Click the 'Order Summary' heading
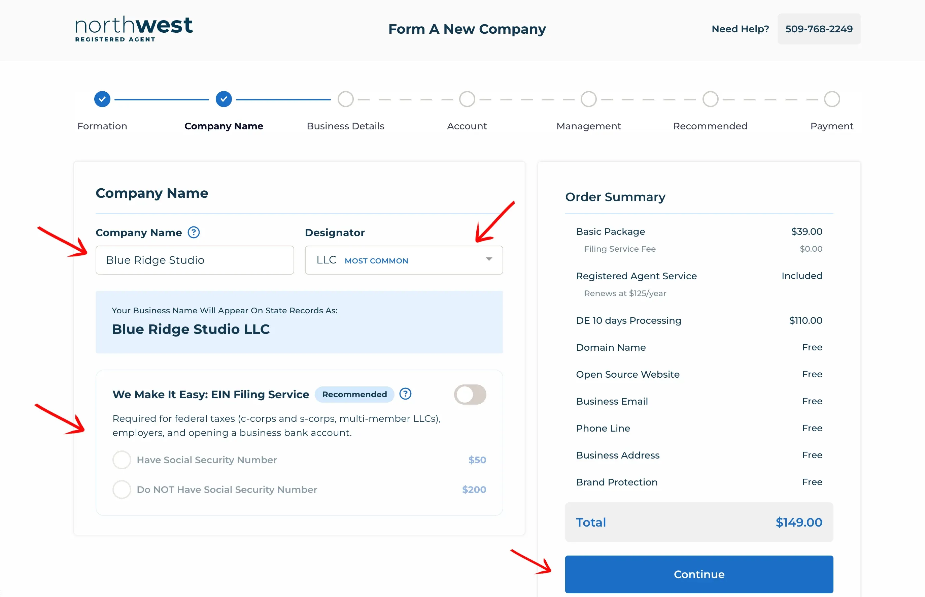This screenshot has height=597, width=925. pos(615,197)
